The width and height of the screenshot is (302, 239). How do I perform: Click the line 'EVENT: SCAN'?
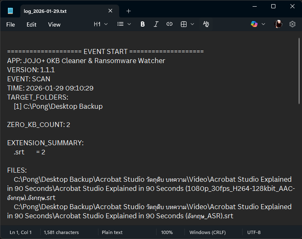[x=29, y=79]
